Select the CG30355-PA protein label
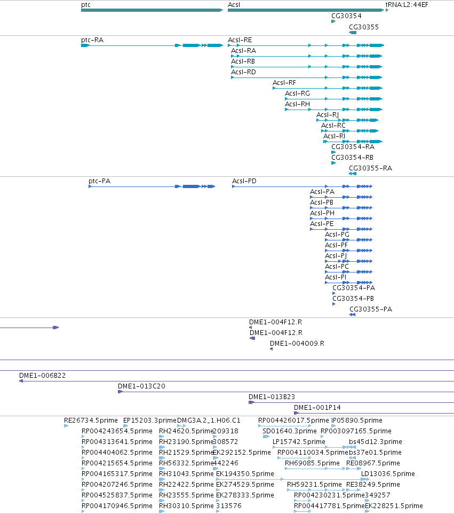 coord(371,309)
